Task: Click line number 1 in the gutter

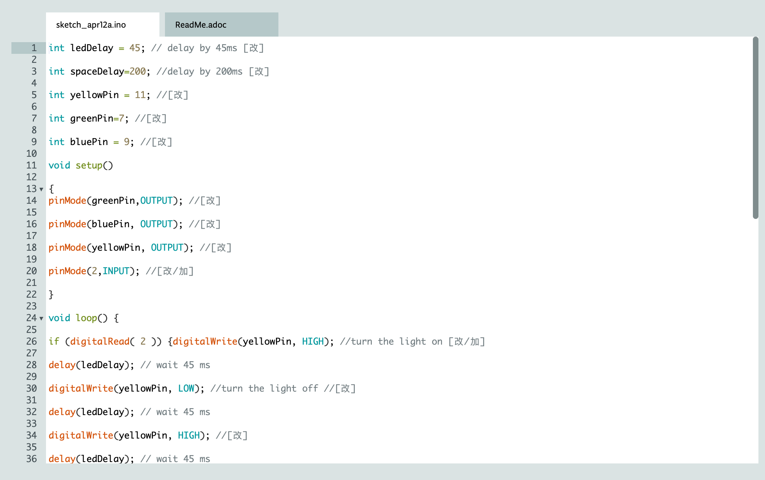Action: (33, 48)
